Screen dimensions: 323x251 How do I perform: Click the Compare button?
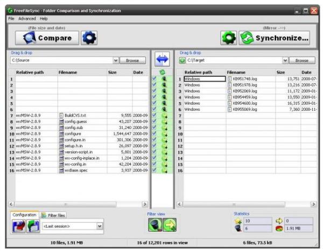[47, 38]
